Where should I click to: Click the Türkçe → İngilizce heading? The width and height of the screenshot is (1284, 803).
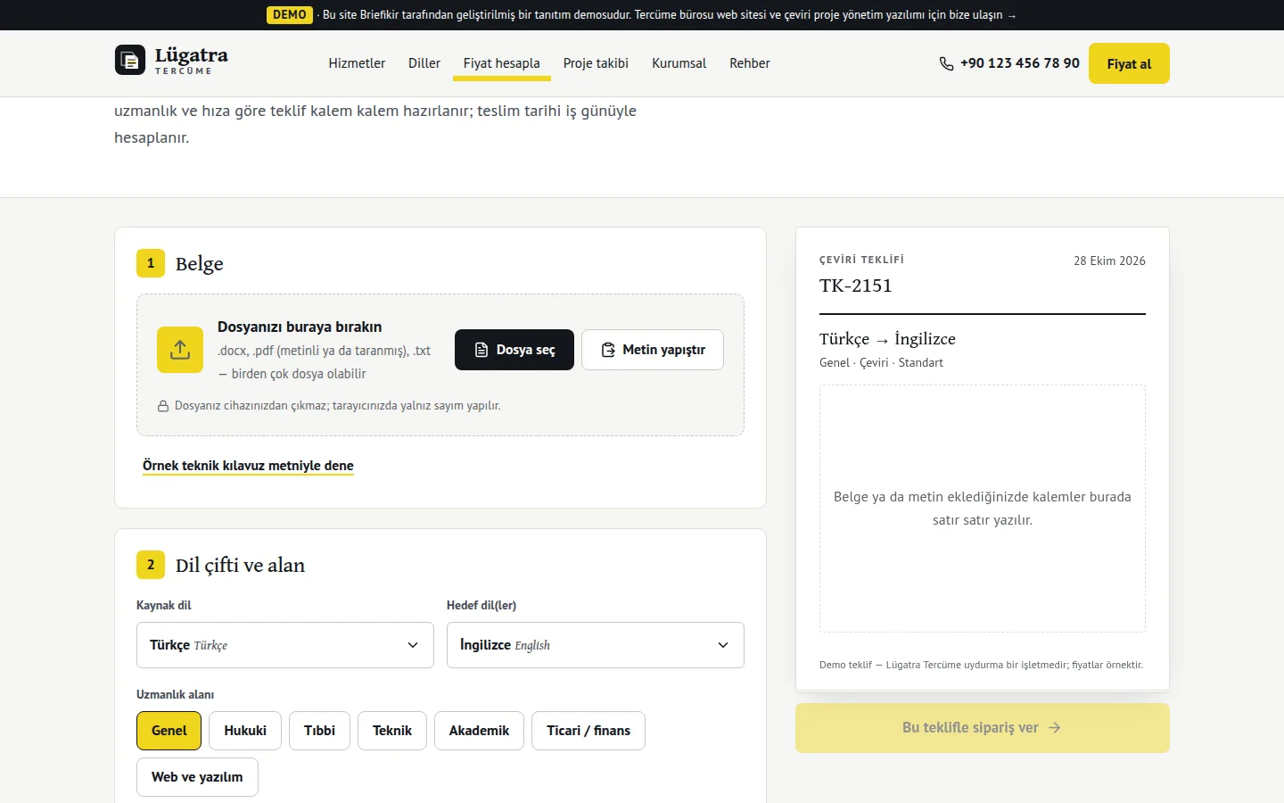pos(887,339)
